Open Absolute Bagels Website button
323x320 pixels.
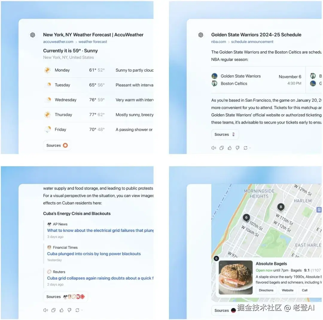(288, 290)
